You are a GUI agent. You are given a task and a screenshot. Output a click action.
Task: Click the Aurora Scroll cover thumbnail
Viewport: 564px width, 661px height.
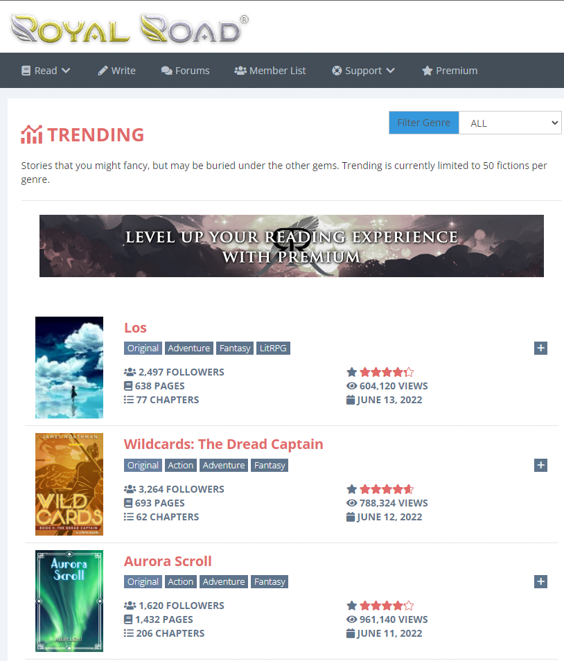click(69, 601)
